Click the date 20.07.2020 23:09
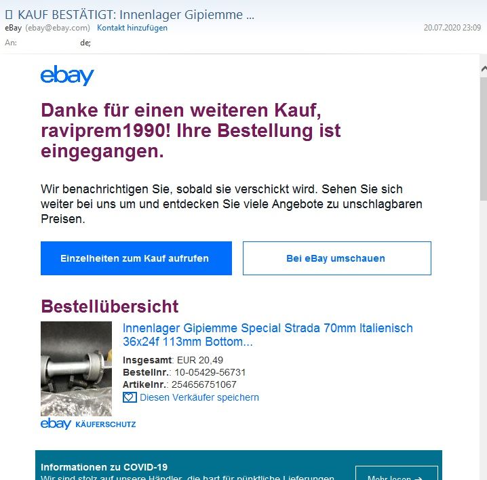The image size is (487, 480). coord(452,28)
